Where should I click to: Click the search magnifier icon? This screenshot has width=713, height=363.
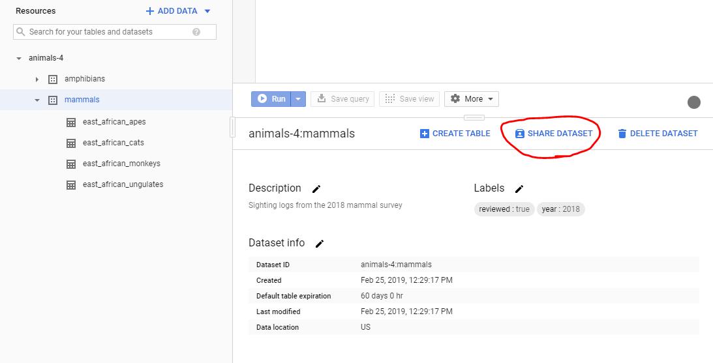[x=20, y=32]
